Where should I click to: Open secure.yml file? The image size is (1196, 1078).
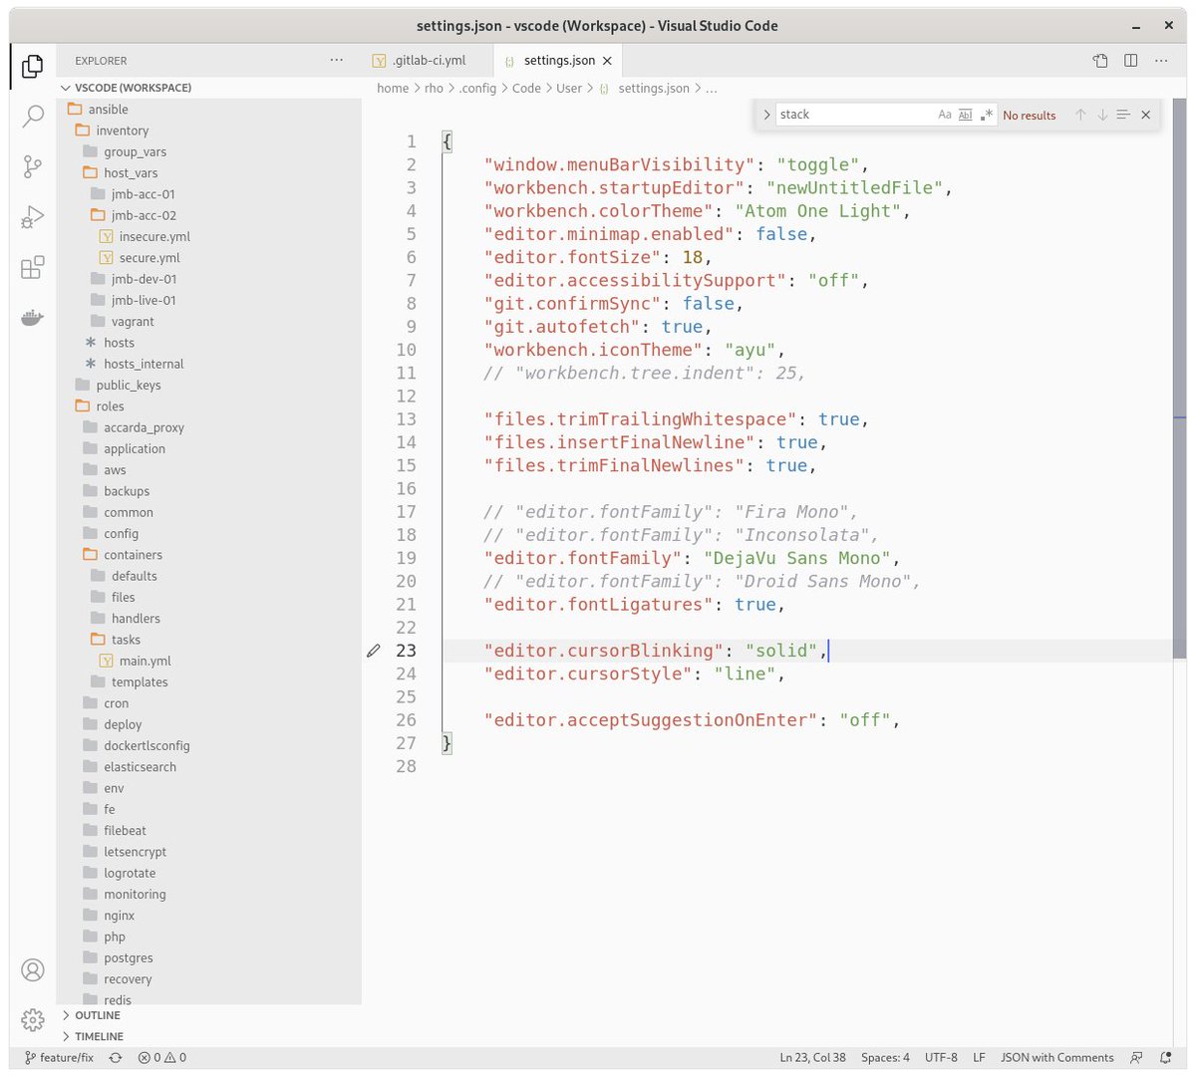click(209, 258)
